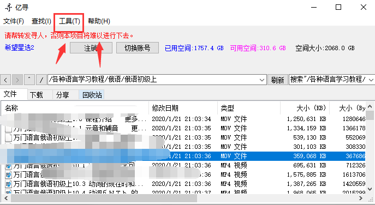Click the 301,103 KB size cell
This screenshot has height=205, width=375.
pyautogui.click(x=309, y=147)
